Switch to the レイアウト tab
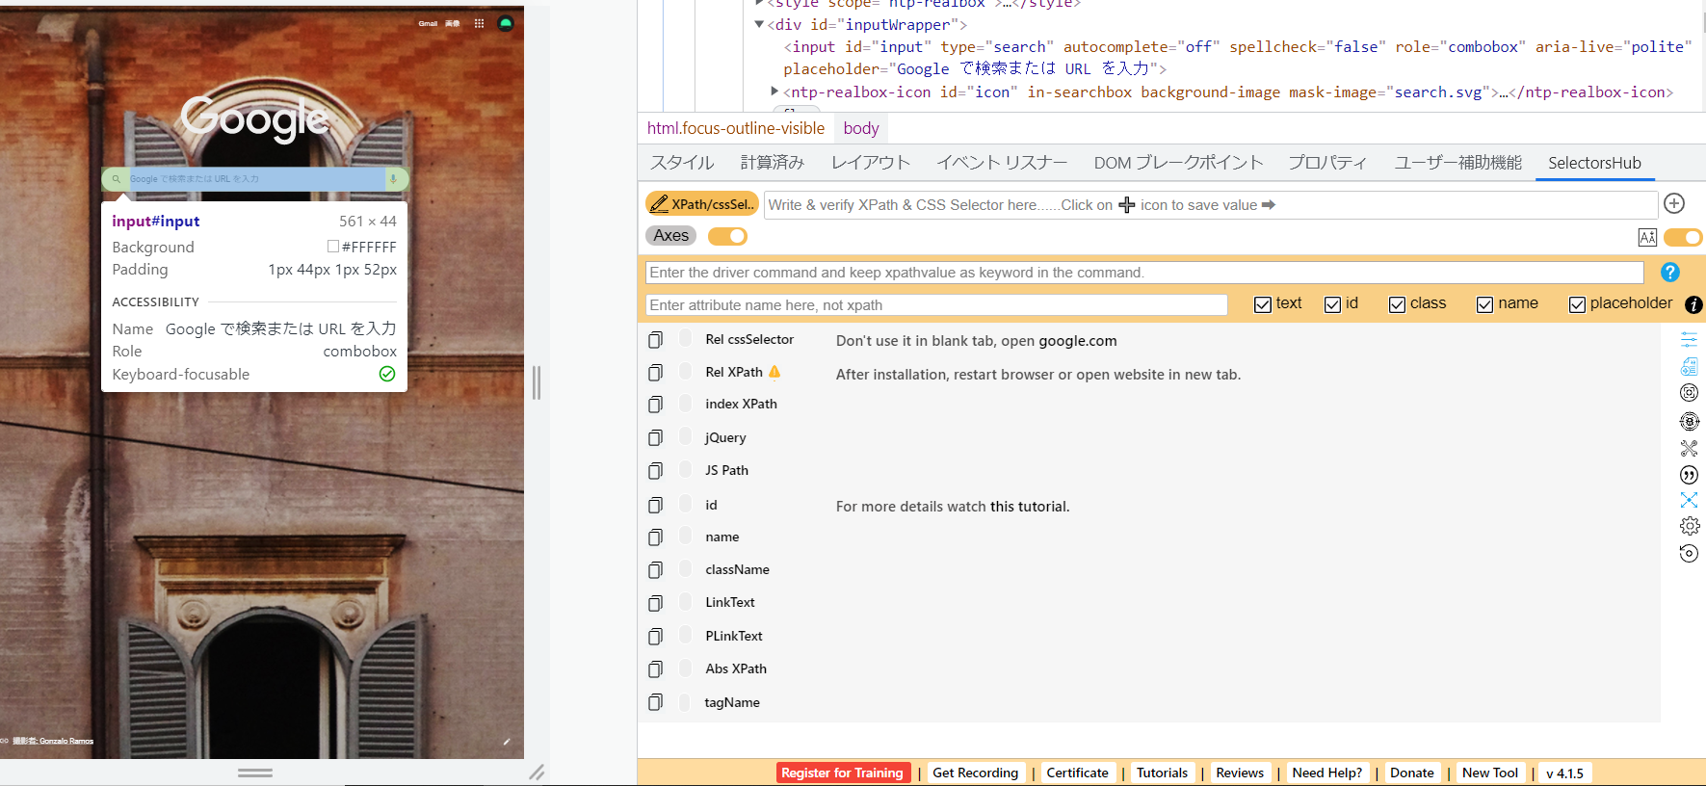 click(871, 163)
